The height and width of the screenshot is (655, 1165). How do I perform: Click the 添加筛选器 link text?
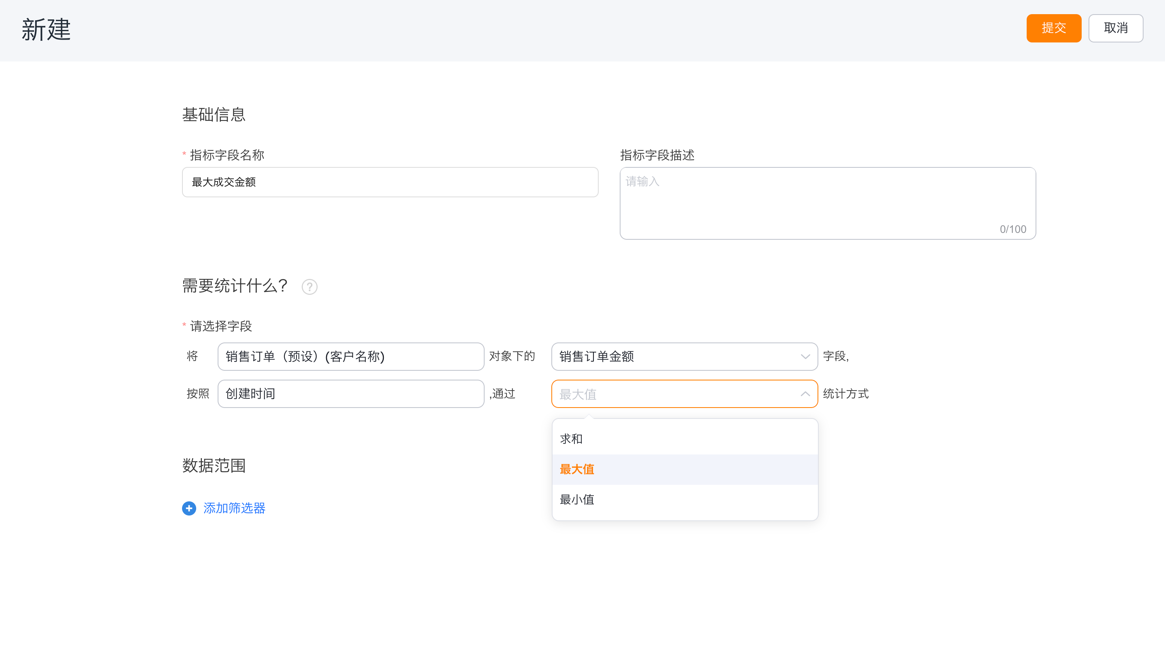pos(234,508)
